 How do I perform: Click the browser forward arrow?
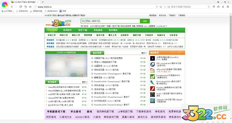pyautogui.click(x=16, y=7)
